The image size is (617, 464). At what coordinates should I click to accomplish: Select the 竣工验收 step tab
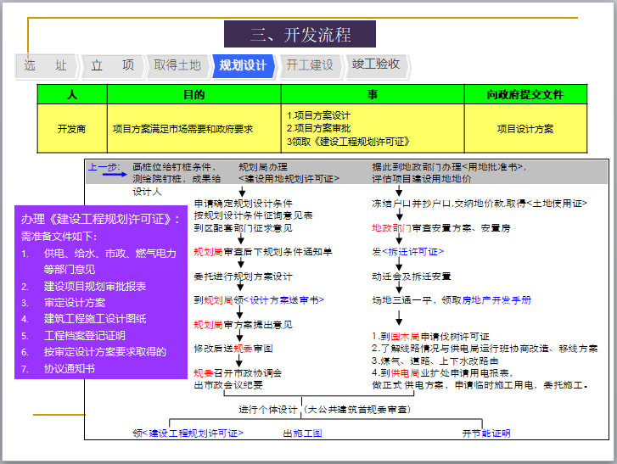point(376,65)
